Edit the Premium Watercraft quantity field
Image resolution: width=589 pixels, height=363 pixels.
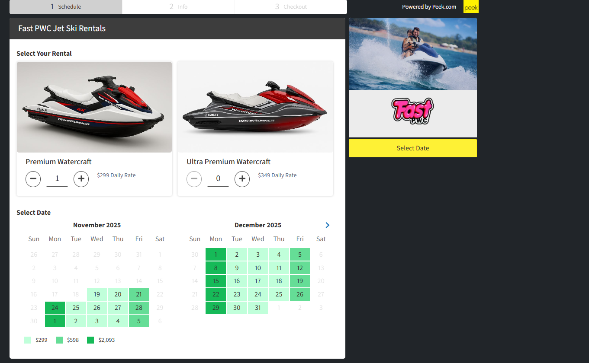pyautogui.click(x=57, y=179)
